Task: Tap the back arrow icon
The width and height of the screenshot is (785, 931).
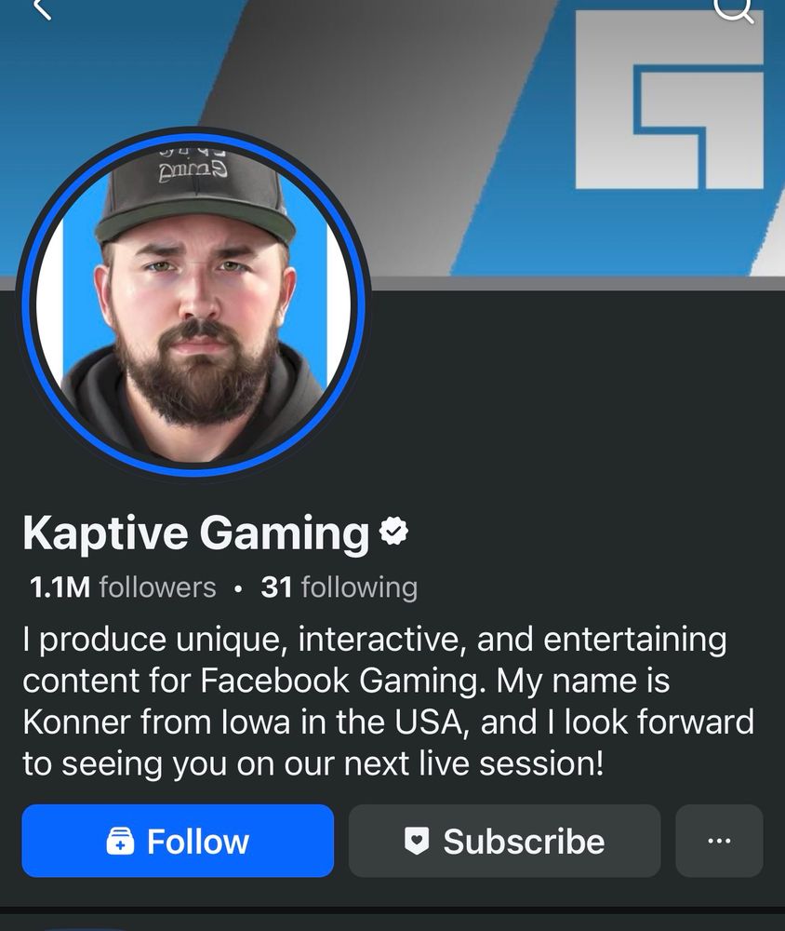Action: tap(42, 8)
